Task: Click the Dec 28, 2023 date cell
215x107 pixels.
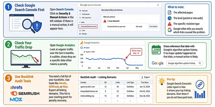Action: (x=145, y=96)
